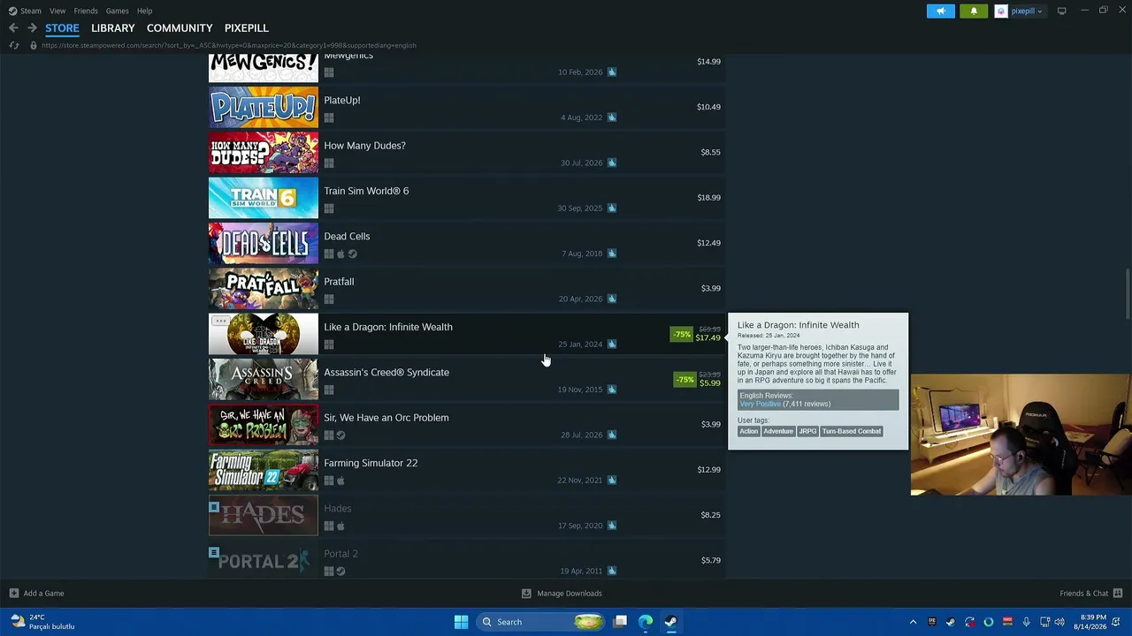1132x636 pixels.
Task: Go back with the left arrow
Action: (13, 28)
